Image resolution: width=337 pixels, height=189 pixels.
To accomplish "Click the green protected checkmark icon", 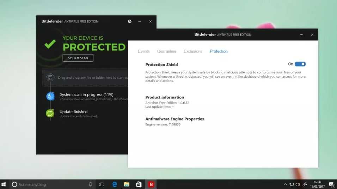I will point(50,44).
